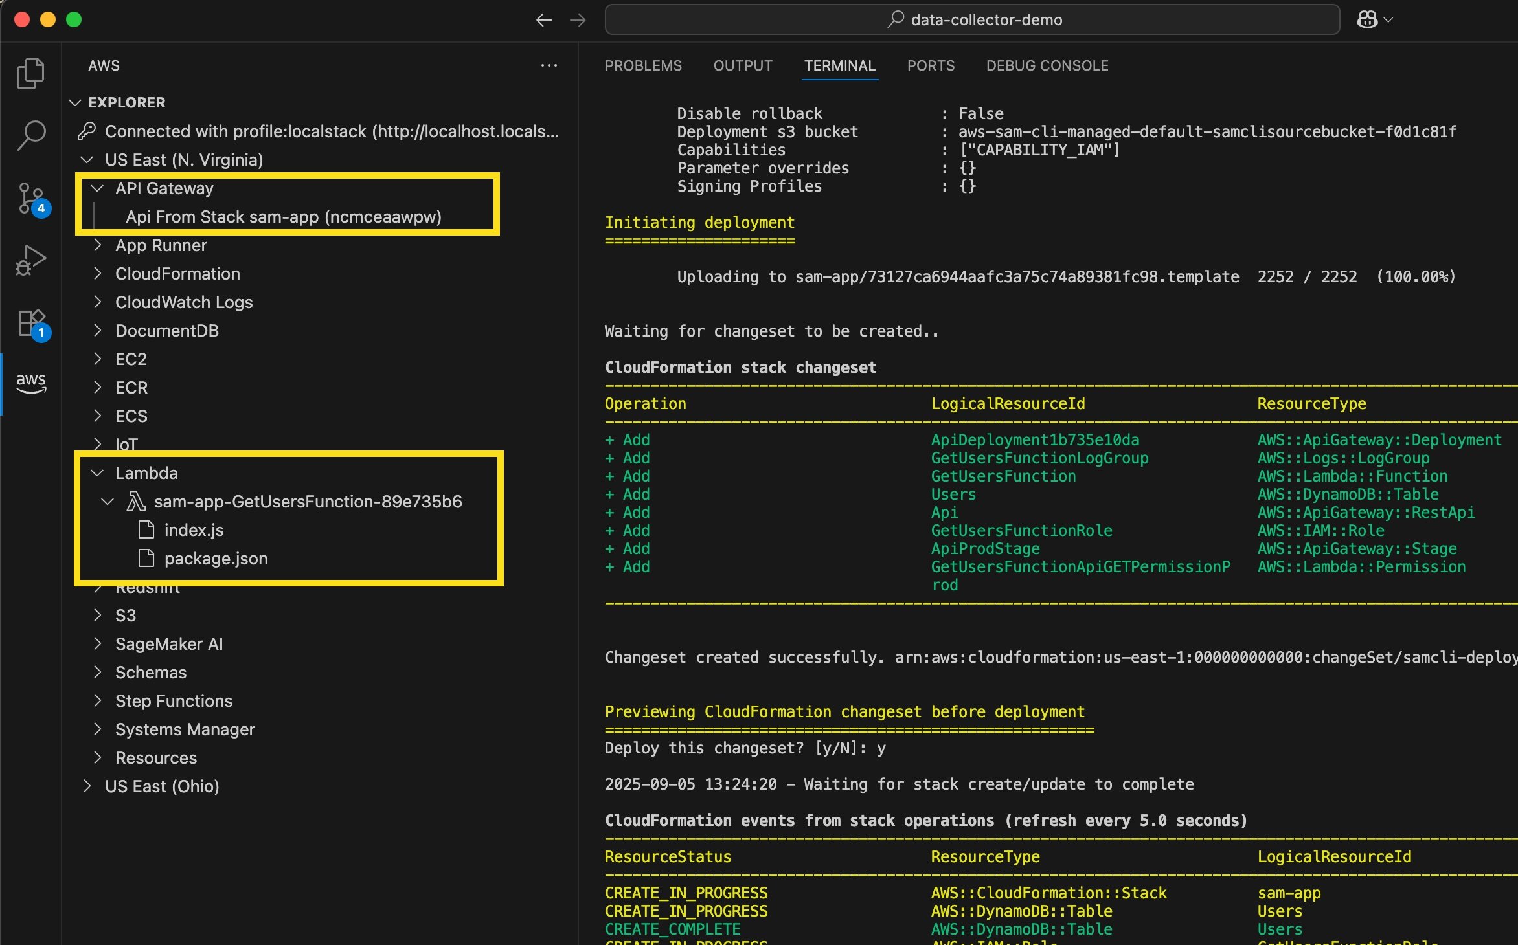
Task: Switch to the OUTPUT tab
Action: click(742, 65)
